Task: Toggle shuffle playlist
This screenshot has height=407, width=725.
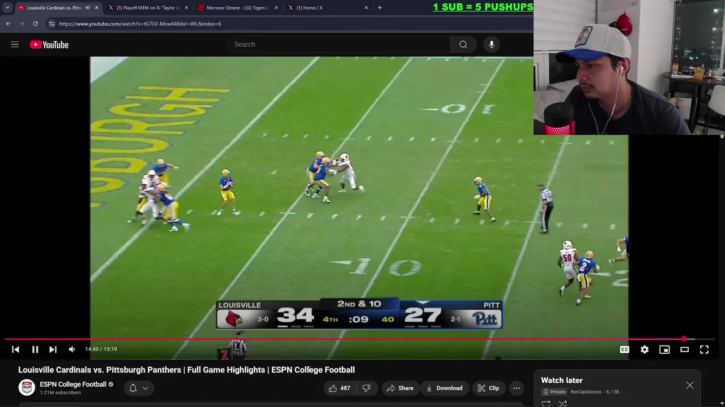Action: pyautogui.click(x=563, y=403)
